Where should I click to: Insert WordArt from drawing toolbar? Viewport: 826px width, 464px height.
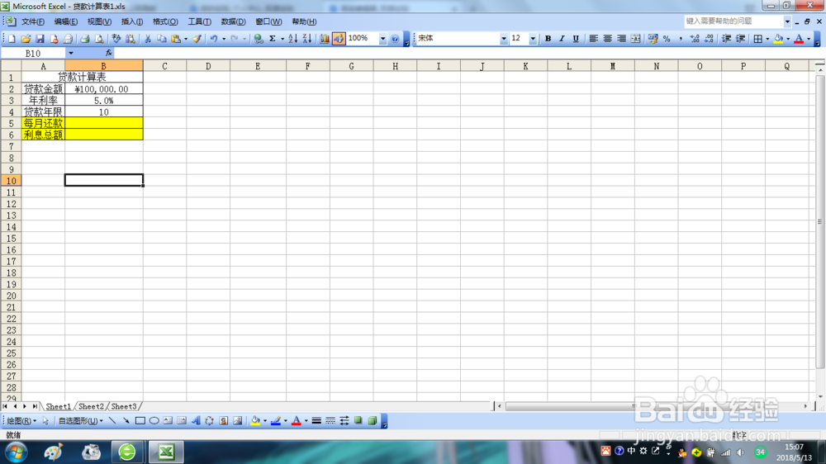coord(196,421)
